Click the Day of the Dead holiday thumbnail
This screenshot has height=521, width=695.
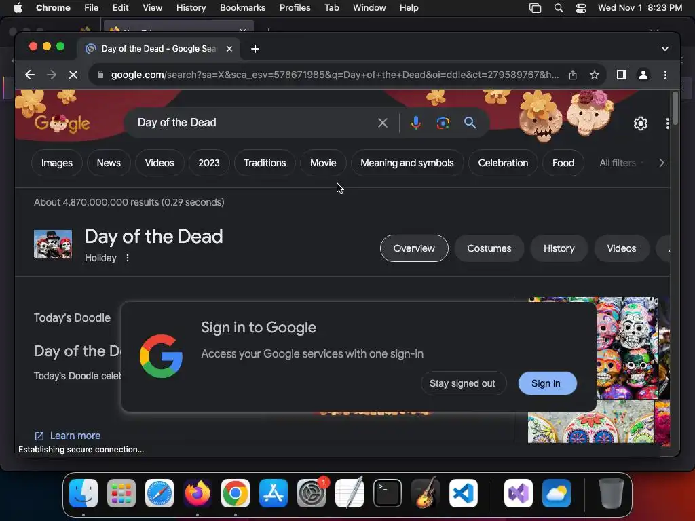tap(53, 244)
